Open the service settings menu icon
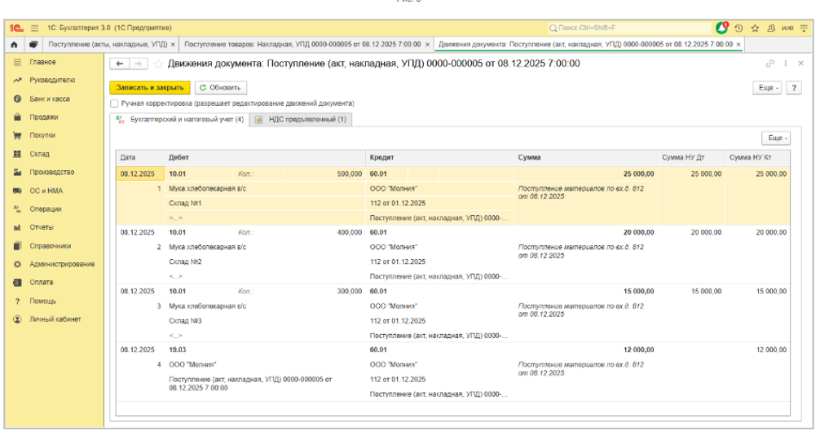Screen dimensions: 820x444 pos(804,29)
